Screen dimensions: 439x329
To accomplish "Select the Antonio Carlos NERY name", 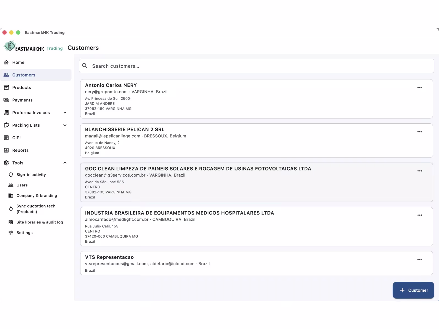I will [x=111, y=85].
